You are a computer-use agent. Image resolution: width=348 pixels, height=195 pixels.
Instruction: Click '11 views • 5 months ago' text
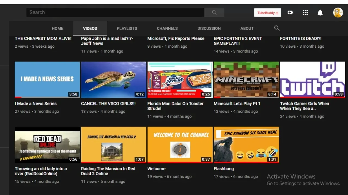point(103,181)
